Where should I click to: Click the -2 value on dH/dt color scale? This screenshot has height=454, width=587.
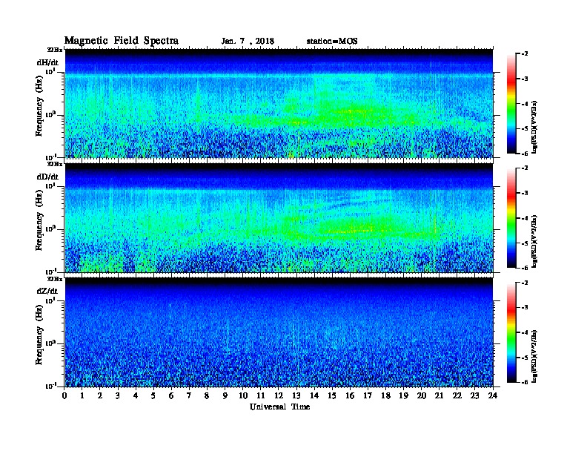525,54
